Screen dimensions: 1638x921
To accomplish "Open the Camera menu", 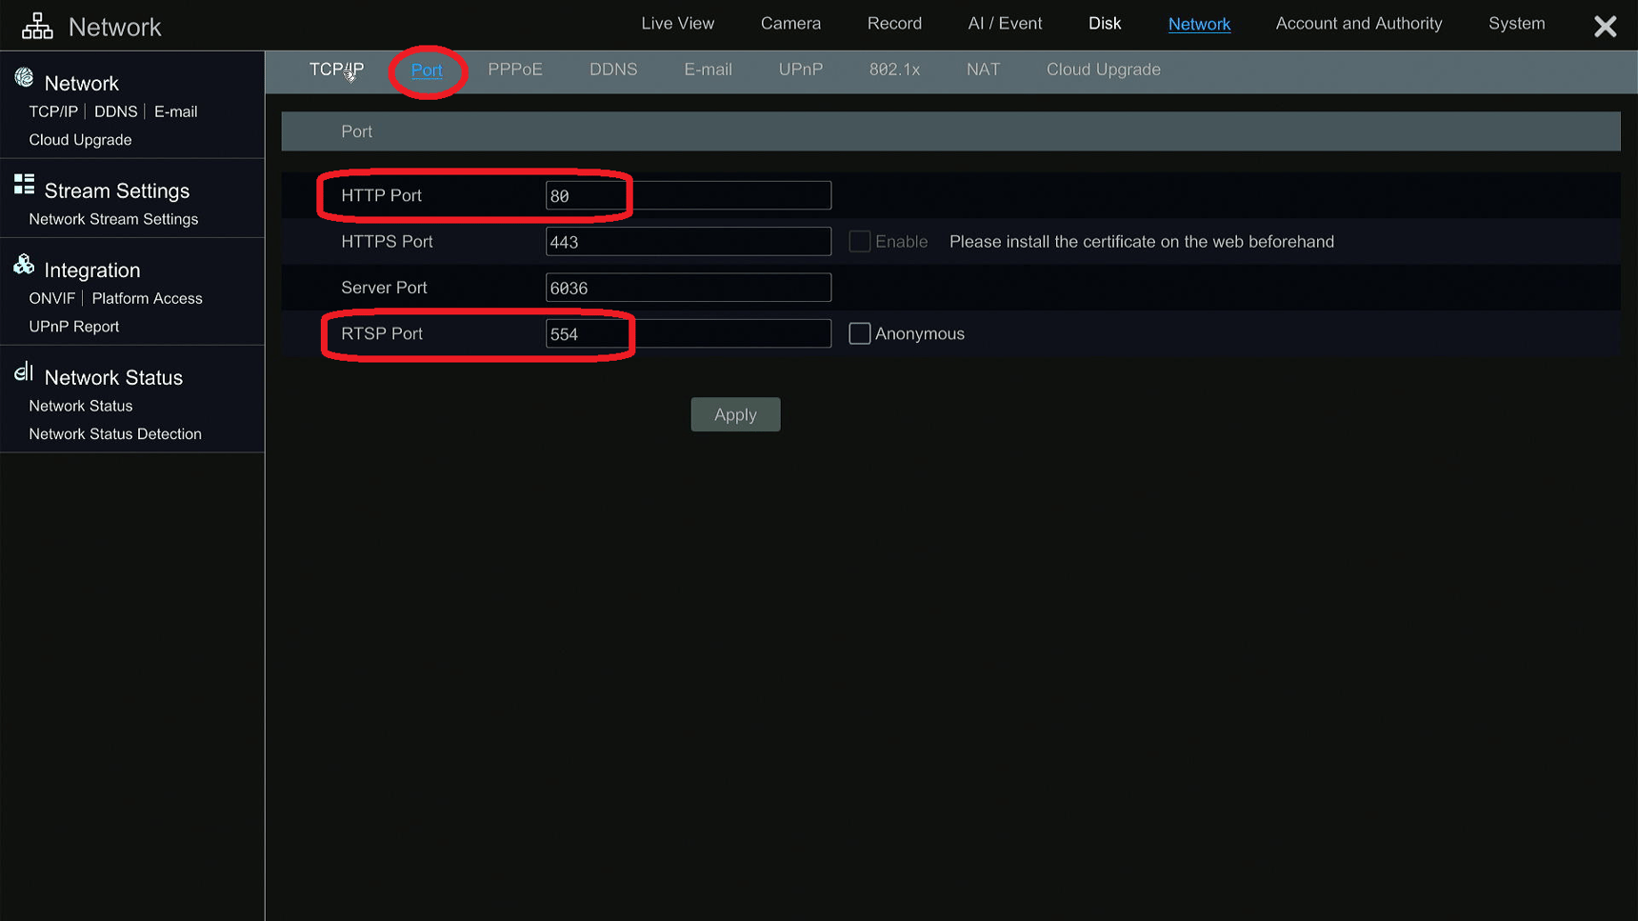I will pos(789,23).
